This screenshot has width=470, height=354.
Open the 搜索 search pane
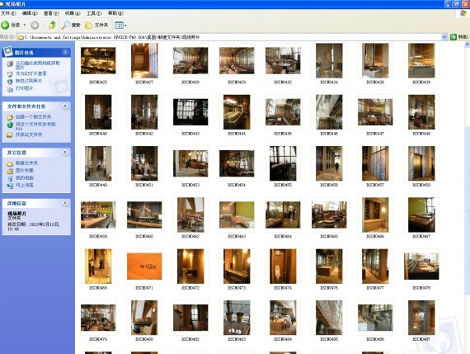71,26
